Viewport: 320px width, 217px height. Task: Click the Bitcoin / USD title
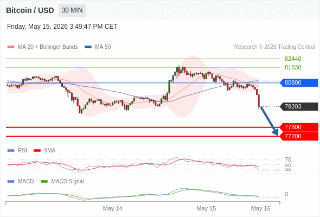30,10
